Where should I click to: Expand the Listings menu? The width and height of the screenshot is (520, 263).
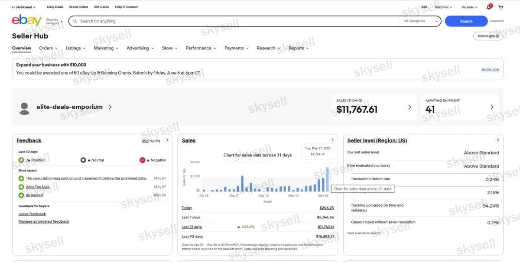(x=75, y=48)
